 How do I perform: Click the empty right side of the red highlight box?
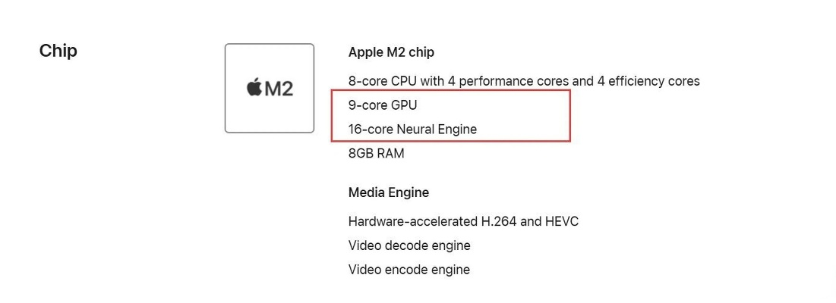coord(532,116)
